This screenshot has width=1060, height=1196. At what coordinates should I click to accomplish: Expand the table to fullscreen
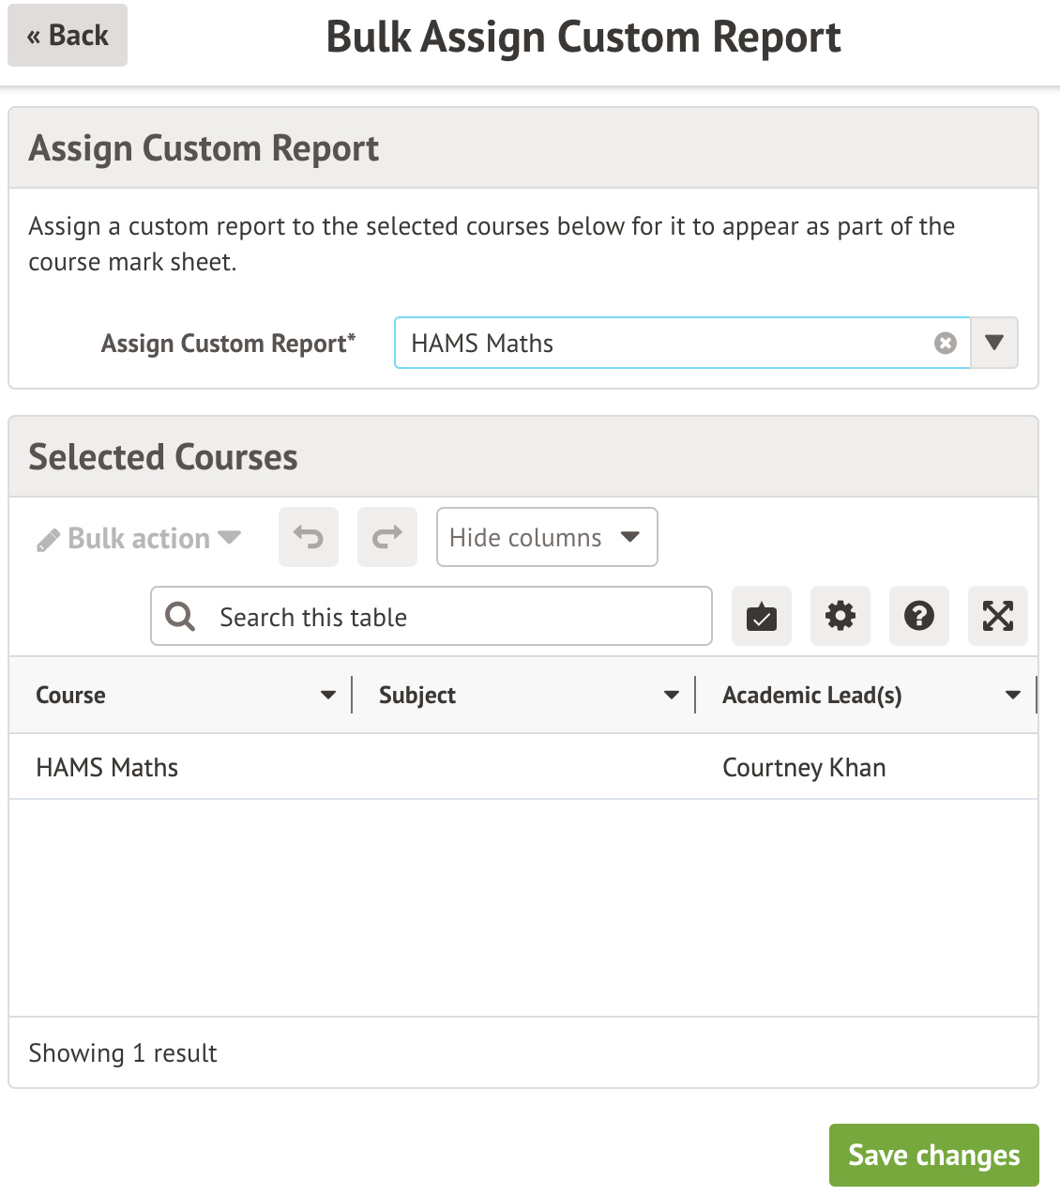click(998, 617)
